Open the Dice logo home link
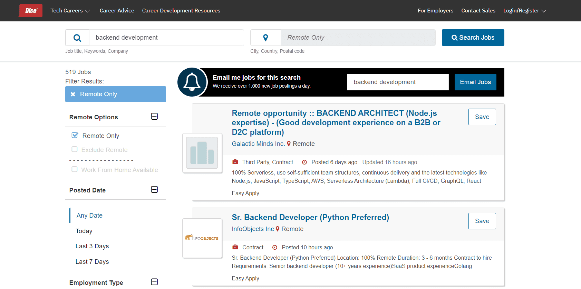 point(30,10)
